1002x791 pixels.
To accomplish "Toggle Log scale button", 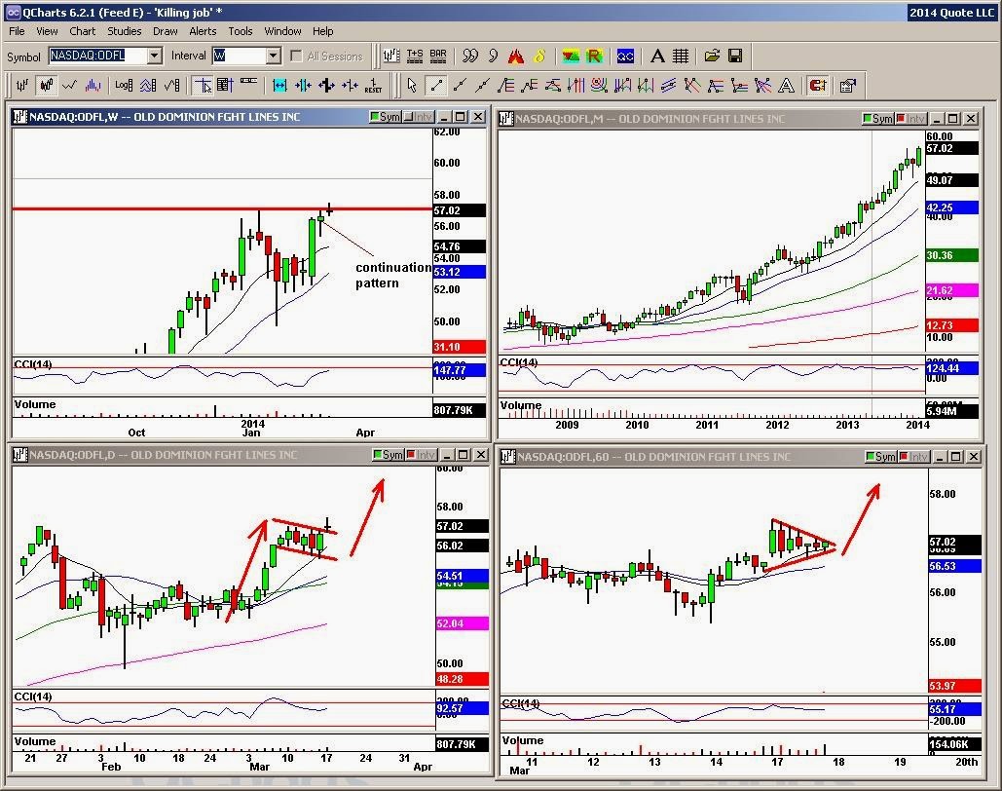I will [124, 85].
